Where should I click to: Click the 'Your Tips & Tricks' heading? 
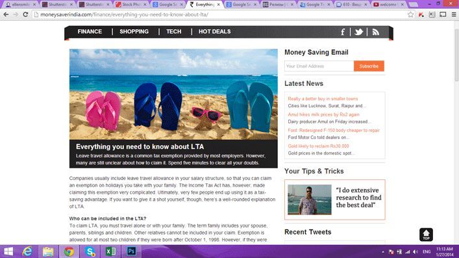(x=314, y=171)
